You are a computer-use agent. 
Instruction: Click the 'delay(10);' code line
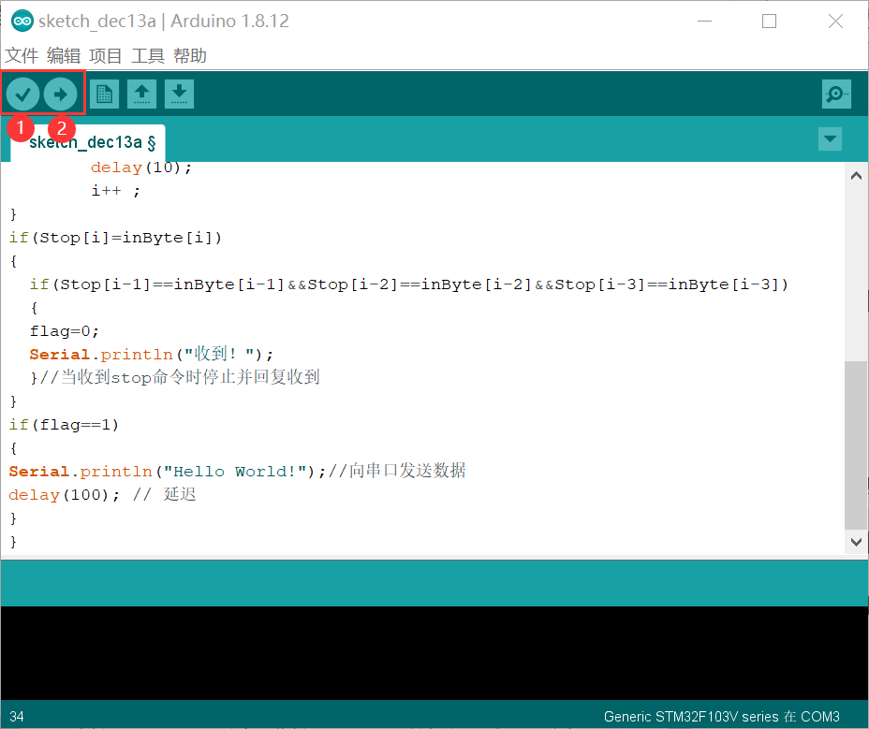coord(141,168)
